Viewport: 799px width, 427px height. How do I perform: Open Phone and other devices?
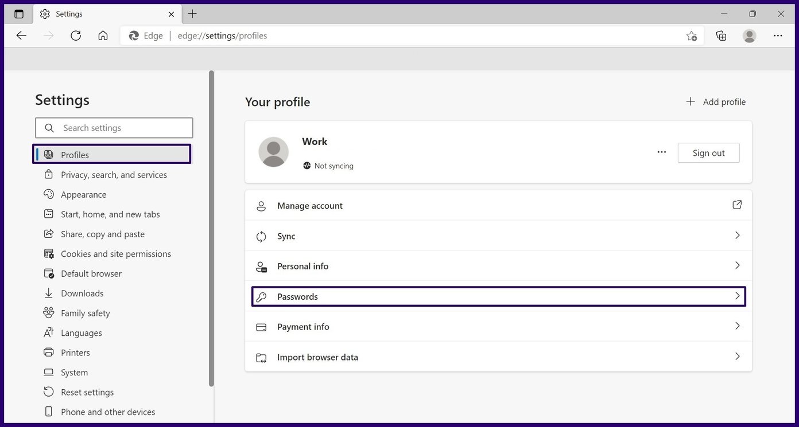pyautogui.click(x=108, y=412)
